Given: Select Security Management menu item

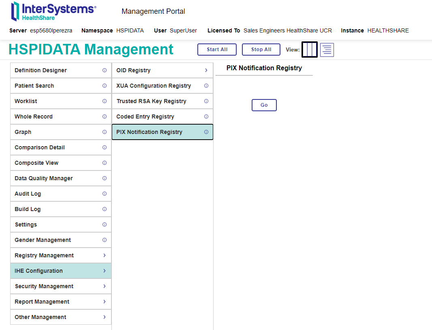Looking at the screenshot, I should (61, 287).
